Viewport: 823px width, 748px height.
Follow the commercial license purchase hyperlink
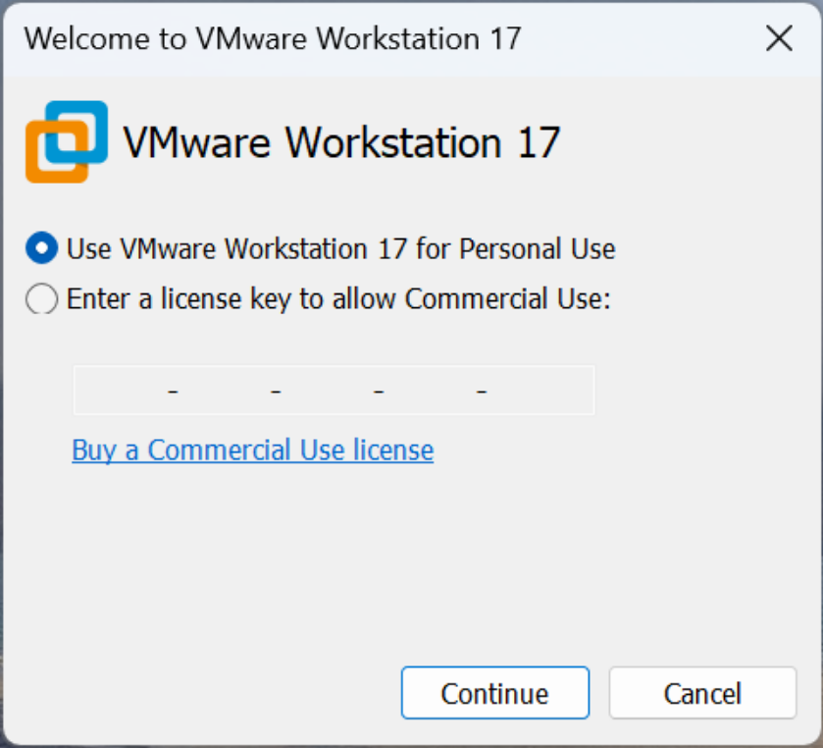click(251, 450)
